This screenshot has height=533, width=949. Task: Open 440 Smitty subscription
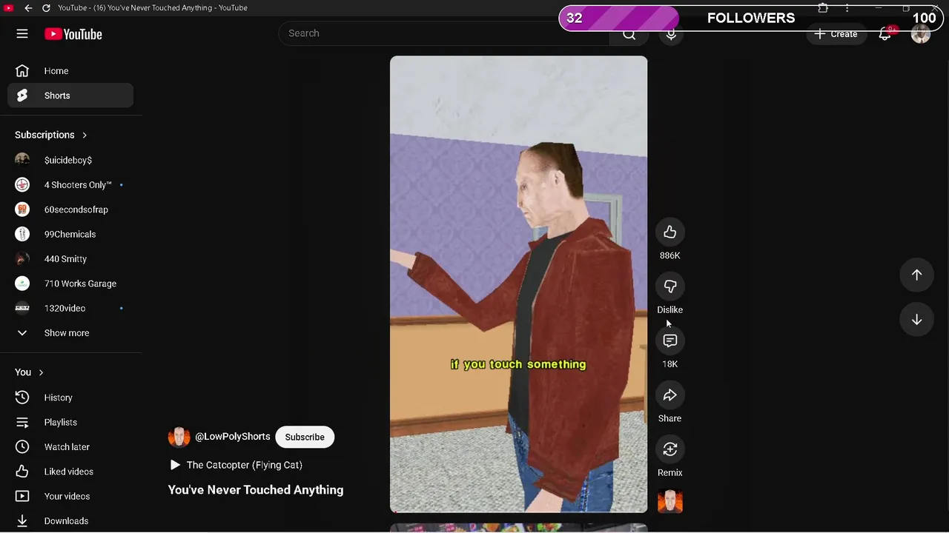click(70, 259)
